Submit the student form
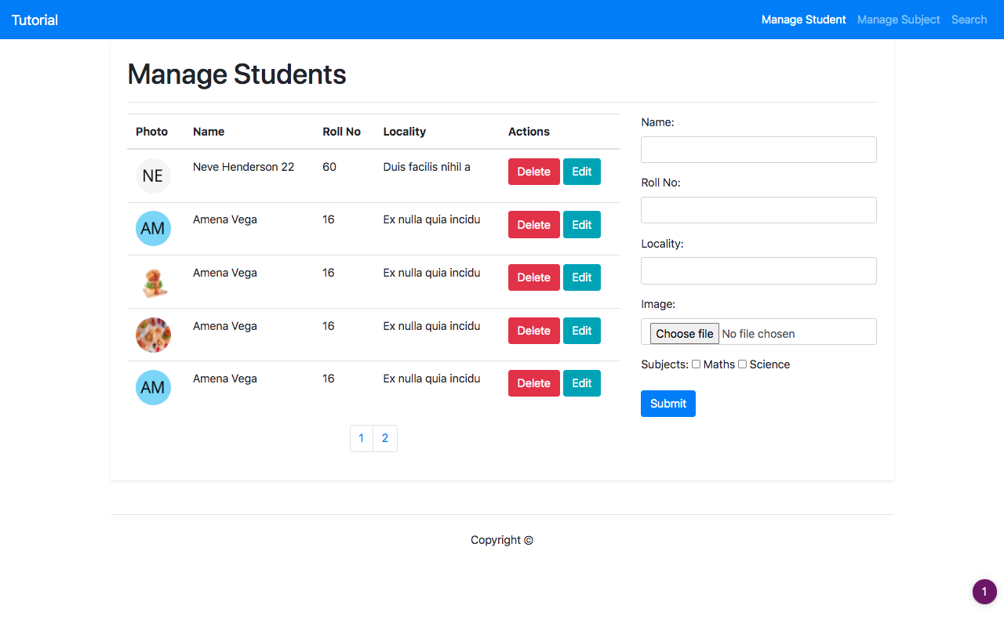This screenshot has height=627, width=1004. [668, 404]
